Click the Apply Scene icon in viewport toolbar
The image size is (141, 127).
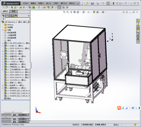98,12
